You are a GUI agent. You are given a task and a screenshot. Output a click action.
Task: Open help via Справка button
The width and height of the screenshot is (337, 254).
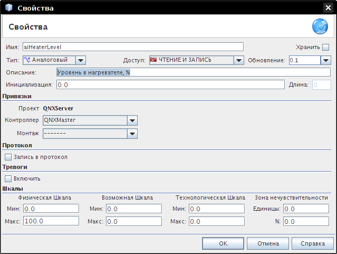[x=313, y=243]
